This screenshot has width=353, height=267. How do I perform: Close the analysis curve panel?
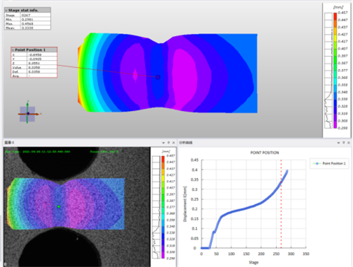point(349,143)
